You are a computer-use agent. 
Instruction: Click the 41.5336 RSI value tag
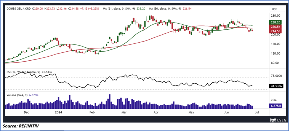pos(276,86)
